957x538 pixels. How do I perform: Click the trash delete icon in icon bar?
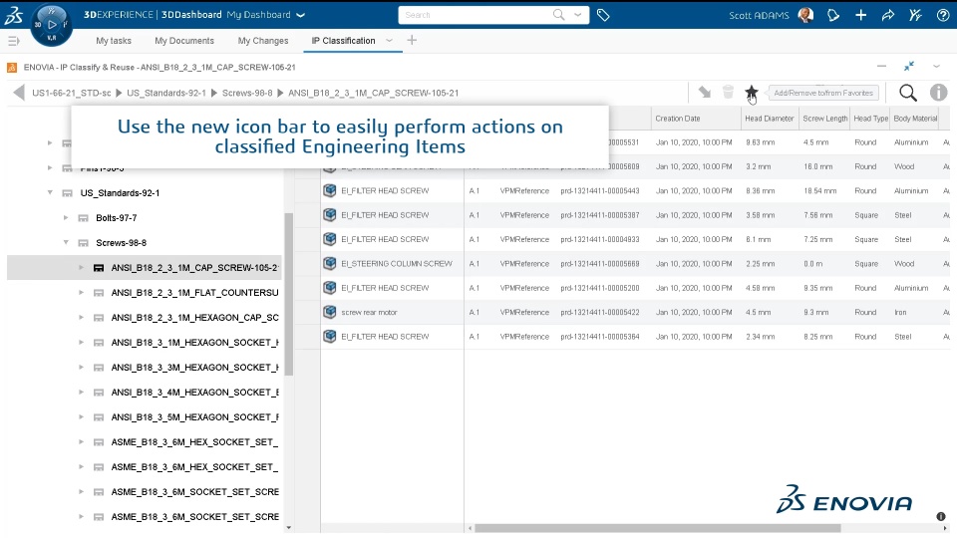pyautogui.click(x=728, y=92)
